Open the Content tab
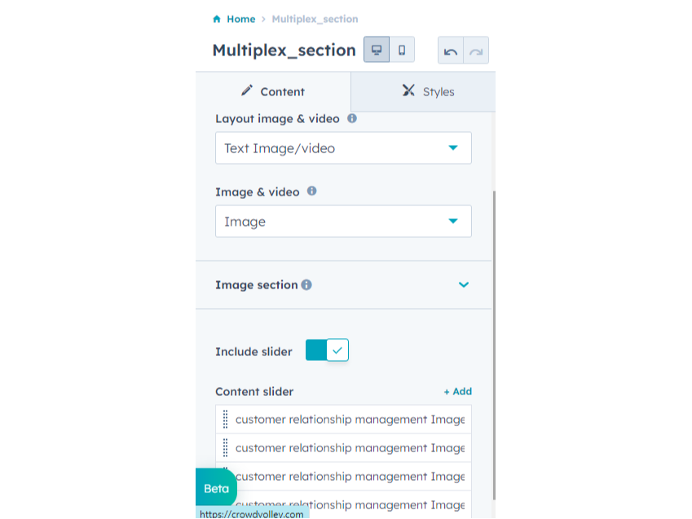 pyautogui.click(x=273, y=91)
